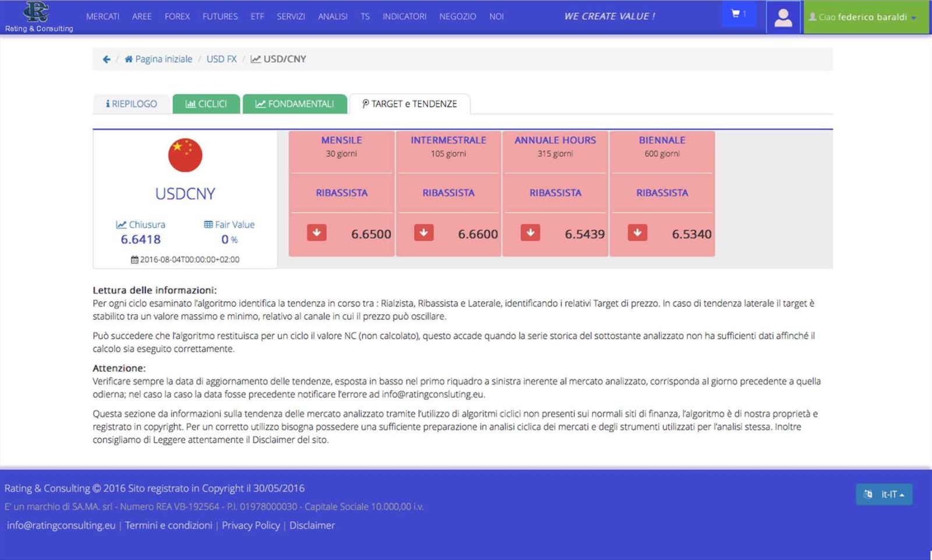
Task: Click the INTERMESTRALE target 6.6600
Action: pyautogui.click(x=478, y=234)
